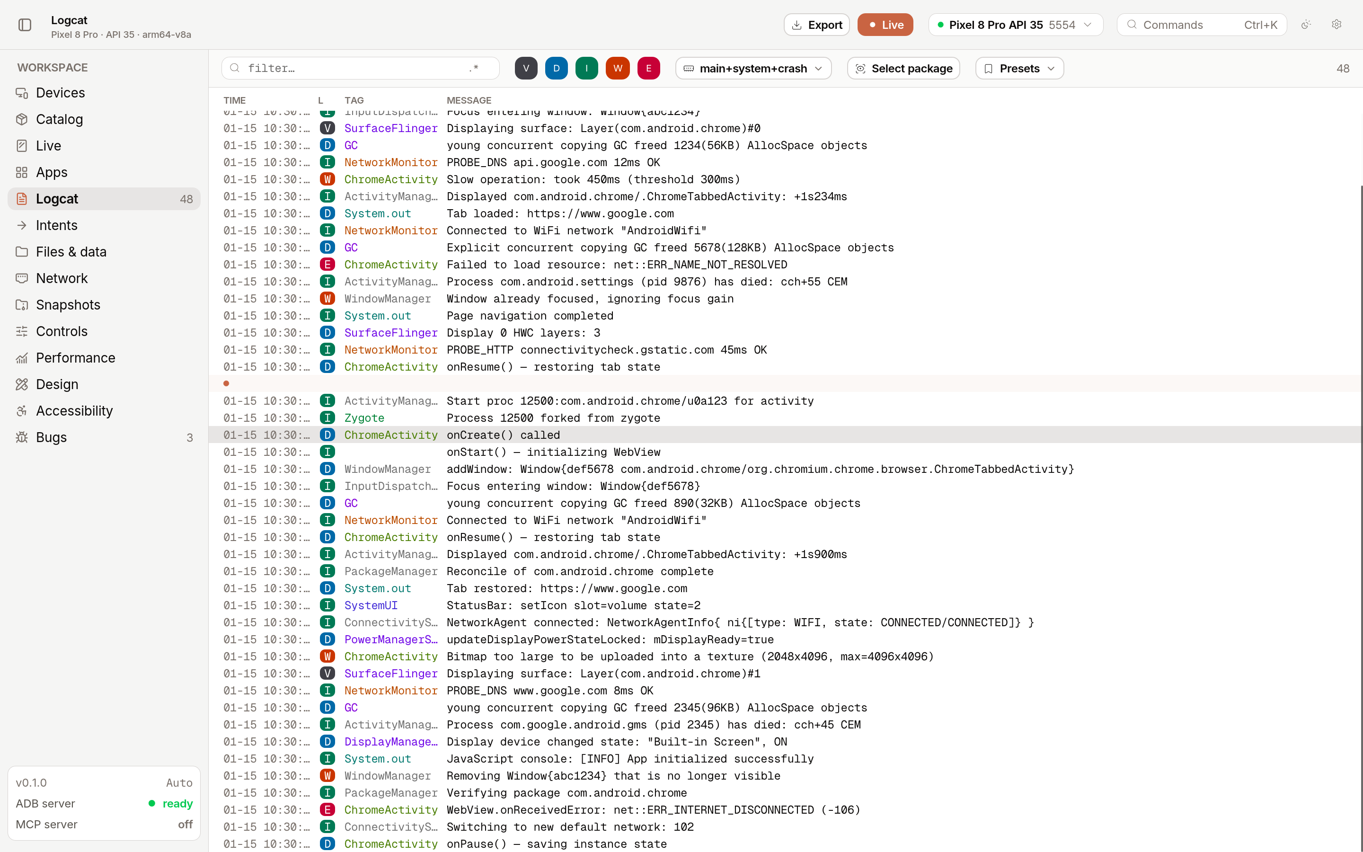The width and height of the screenshot is (1363, 852).
Task: Select Logcat in the sidebar
Action: (x=104, y=198)
